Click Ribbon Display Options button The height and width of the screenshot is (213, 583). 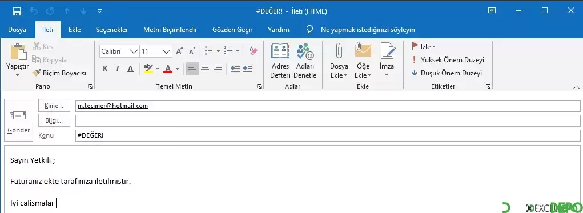tap(492, 11)
